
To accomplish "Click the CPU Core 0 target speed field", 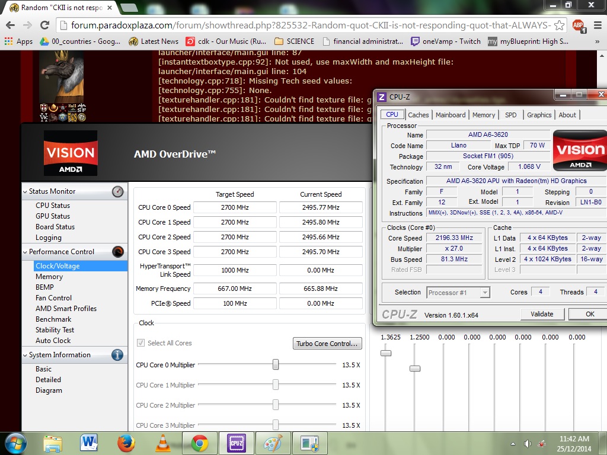I will [x=235, y=207].
